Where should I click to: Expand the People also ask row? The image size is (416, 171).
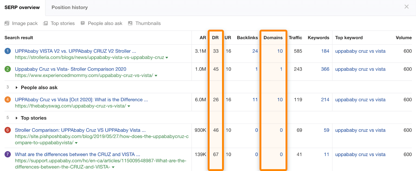coord(17,88)
